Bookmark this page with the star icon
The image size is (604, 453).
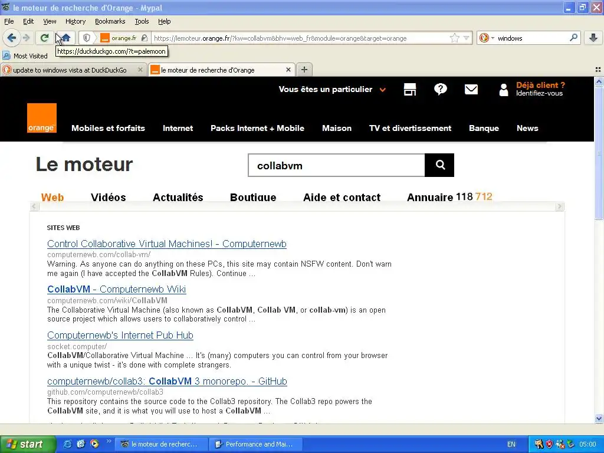coord(455,38)
